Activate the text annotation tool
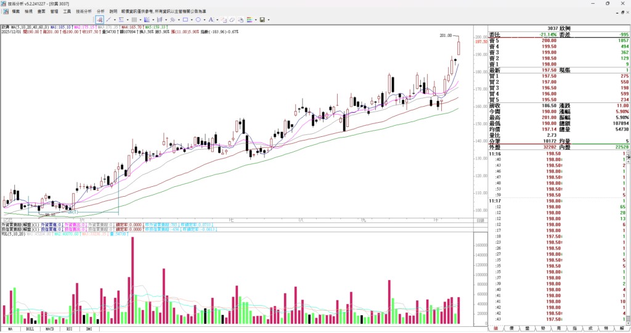Viewport: 631px width, 333px height. (x=211, y=20)
